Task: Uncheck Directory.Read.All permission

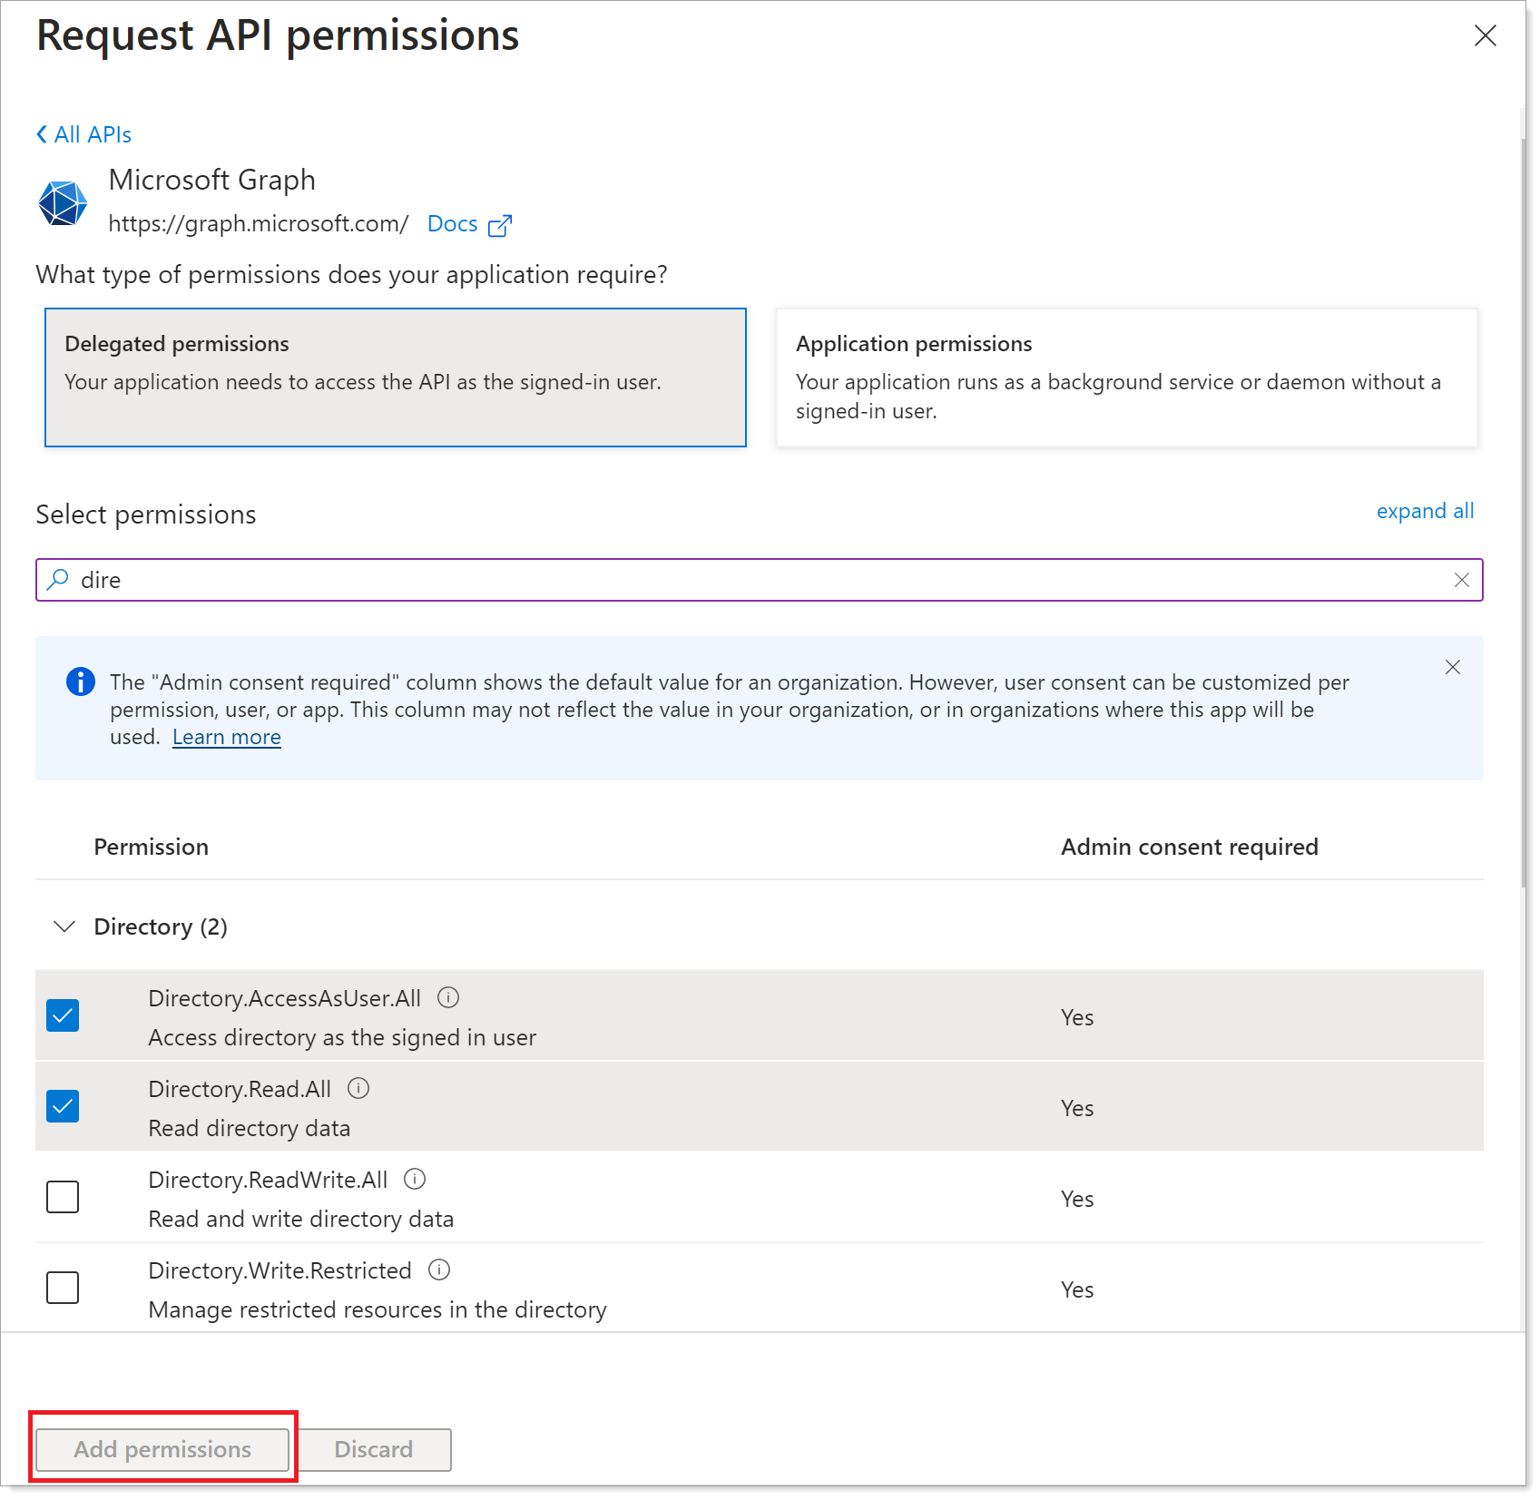Action: click(x=63, y=1106)
